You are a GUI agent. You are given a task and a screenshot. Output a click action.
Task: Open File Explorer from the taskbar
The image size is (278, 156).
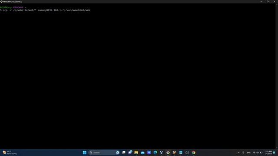[136, 153]
